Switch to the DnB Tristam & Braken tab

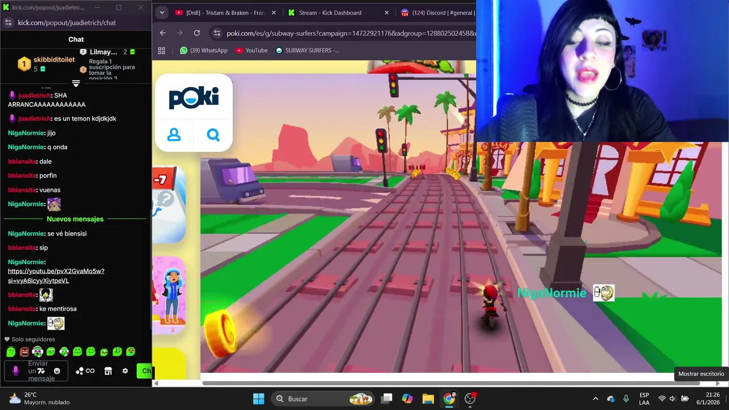point(225,13)
